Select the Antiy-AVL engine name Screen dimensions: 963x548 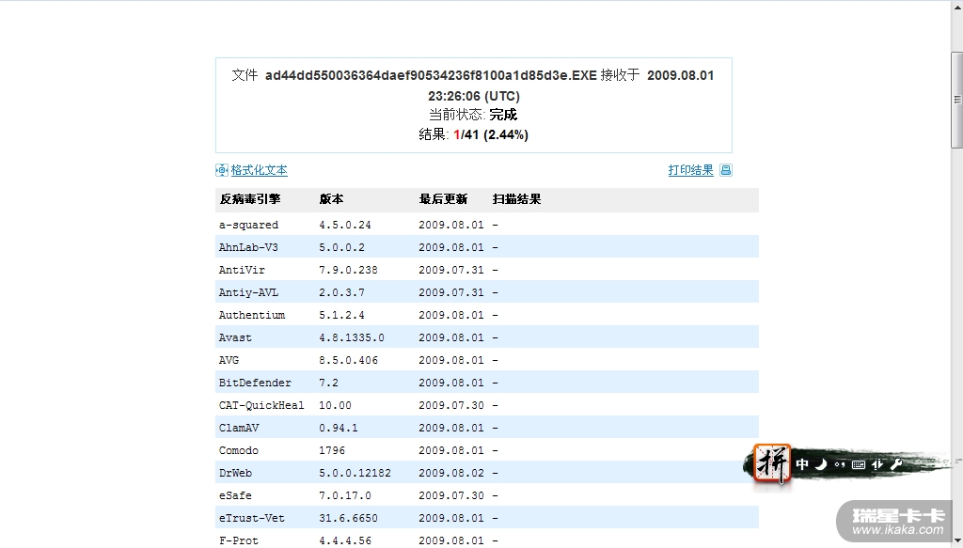click(248, 292)
